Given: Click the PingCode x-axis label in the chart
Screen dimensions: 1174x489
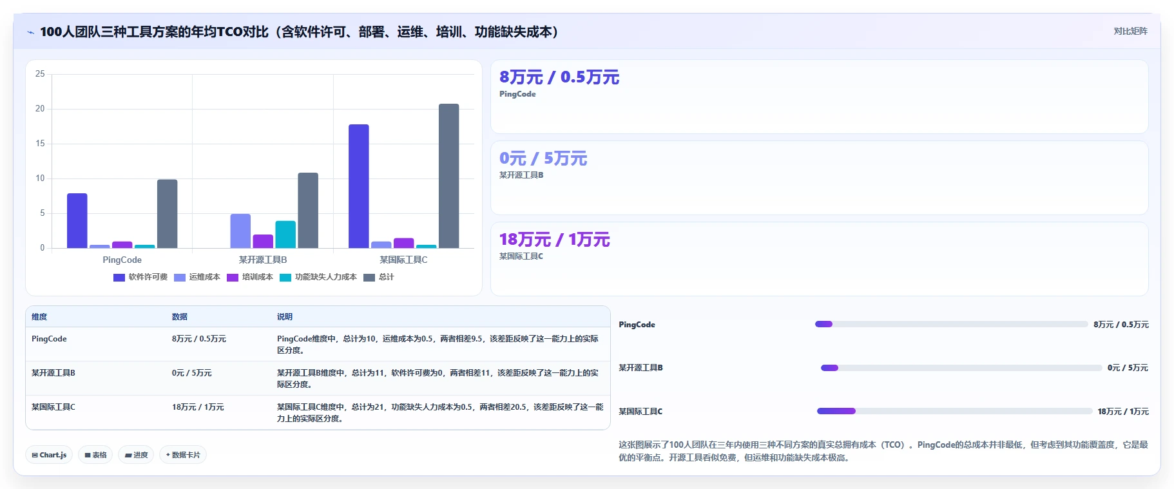Looking at the screenshot, I should pos(122,260).
